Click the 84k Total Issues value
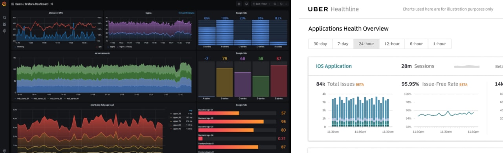 320,84
